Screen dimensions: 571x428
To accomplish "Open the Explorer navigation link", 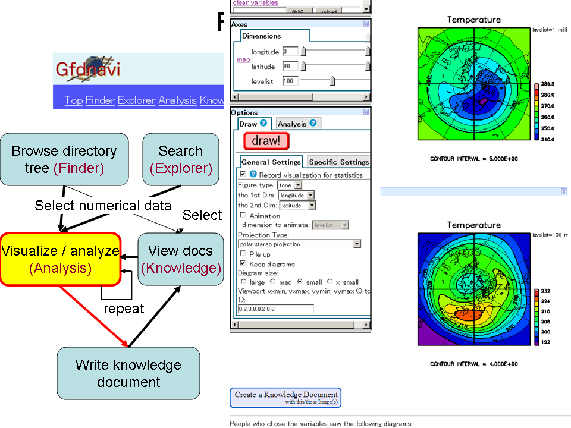I will click(137, 100).
